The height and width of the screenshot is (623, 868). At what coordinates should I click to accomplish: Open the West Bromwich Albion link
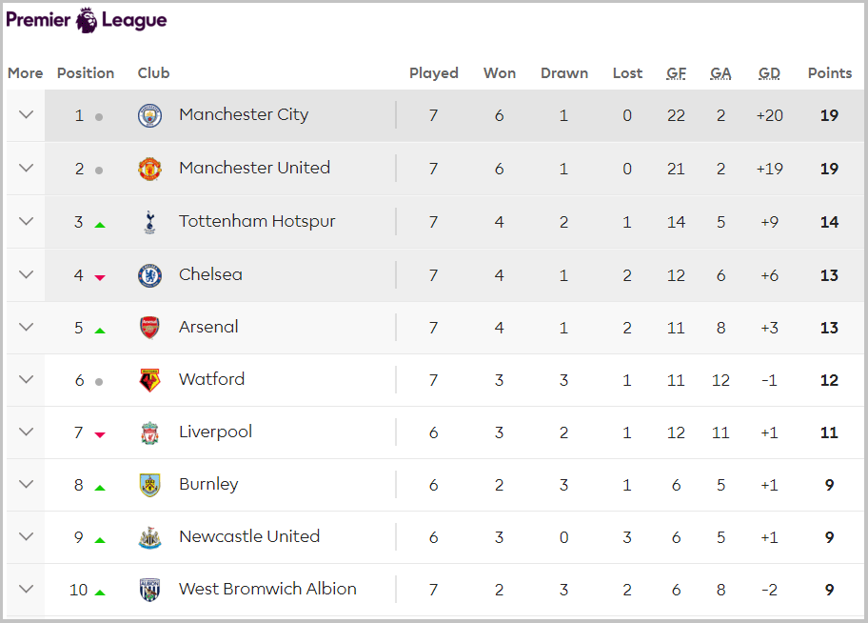coord(267,589)
